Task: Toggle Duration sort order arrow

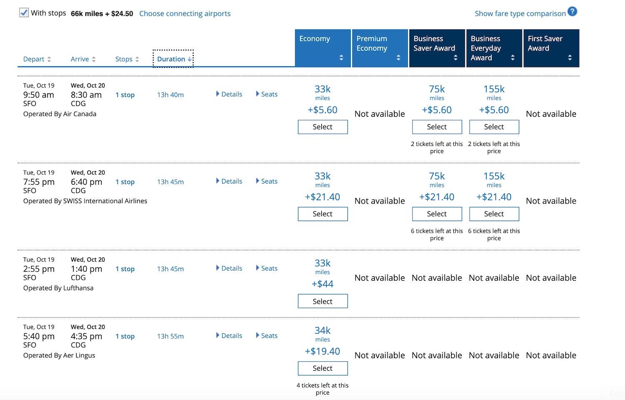Action: 190,59
